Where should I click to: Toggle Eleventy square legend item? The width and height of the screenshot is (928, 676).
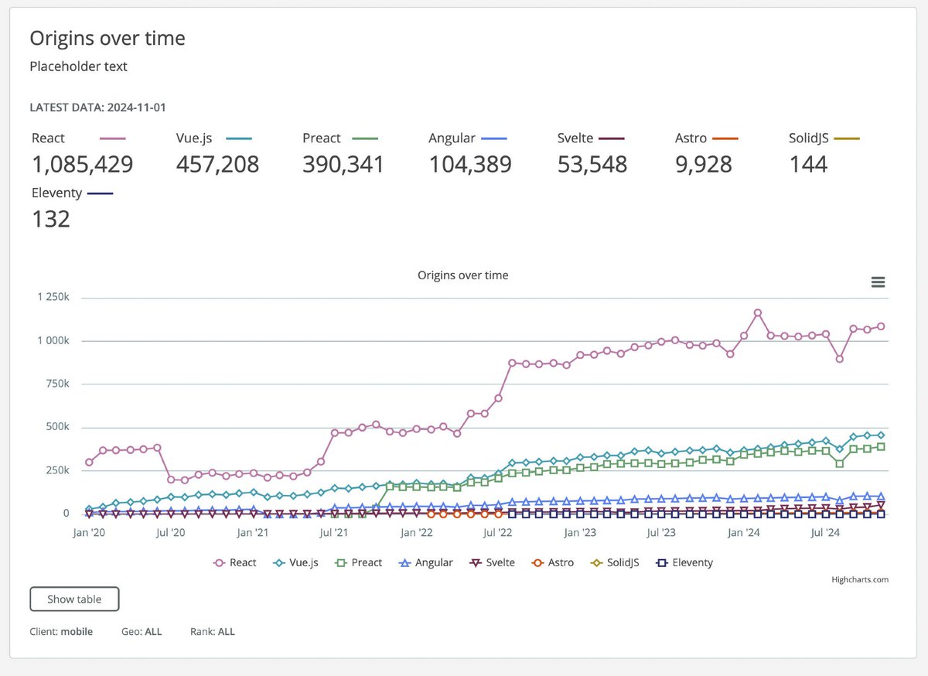point(684,563)
